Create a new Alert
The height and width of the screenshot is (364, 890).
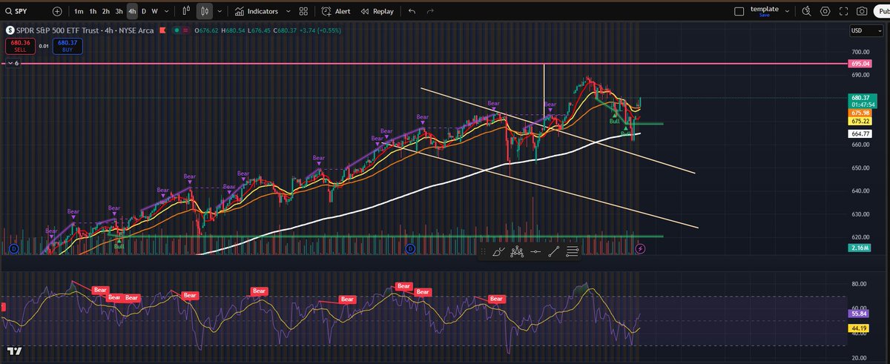335,11
